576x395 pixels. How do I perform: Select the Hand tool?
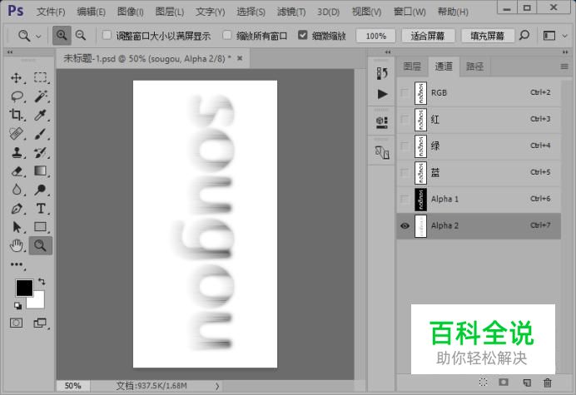coord(17,245)
